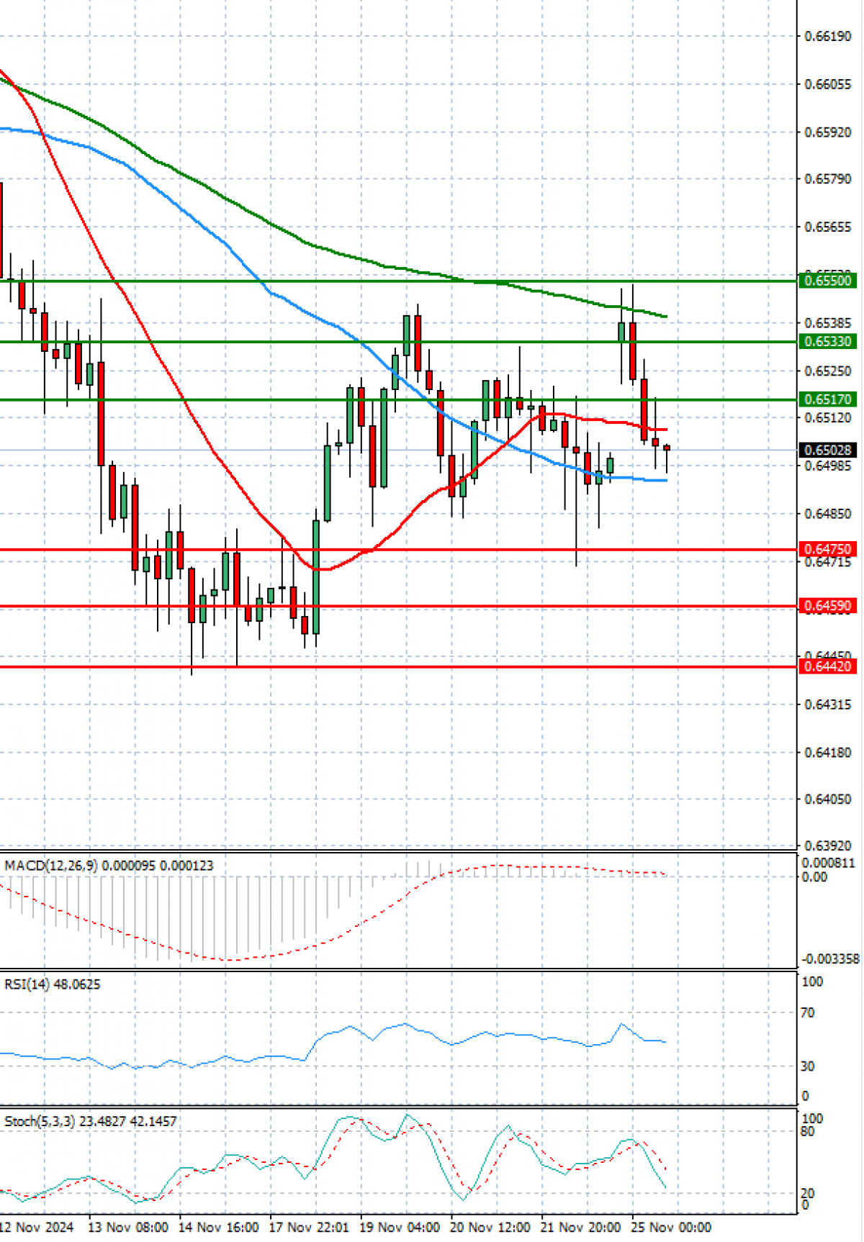Click the 12 Nov 2024 date label
Screen dimensions: 864x1242
click(x=37, y=1227)
